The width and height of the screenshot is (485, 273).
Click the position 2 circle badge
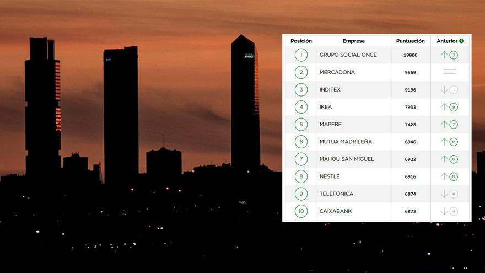(x=301, y=72)
